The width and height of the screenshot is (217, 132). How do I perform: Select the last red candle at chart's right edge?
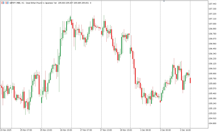[x=190, y=80]
